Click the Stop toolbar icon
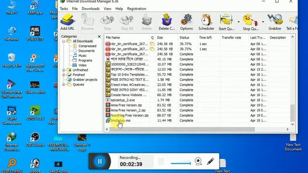The height and width of the screenshot is (173, 308). (x=107, y=22)
